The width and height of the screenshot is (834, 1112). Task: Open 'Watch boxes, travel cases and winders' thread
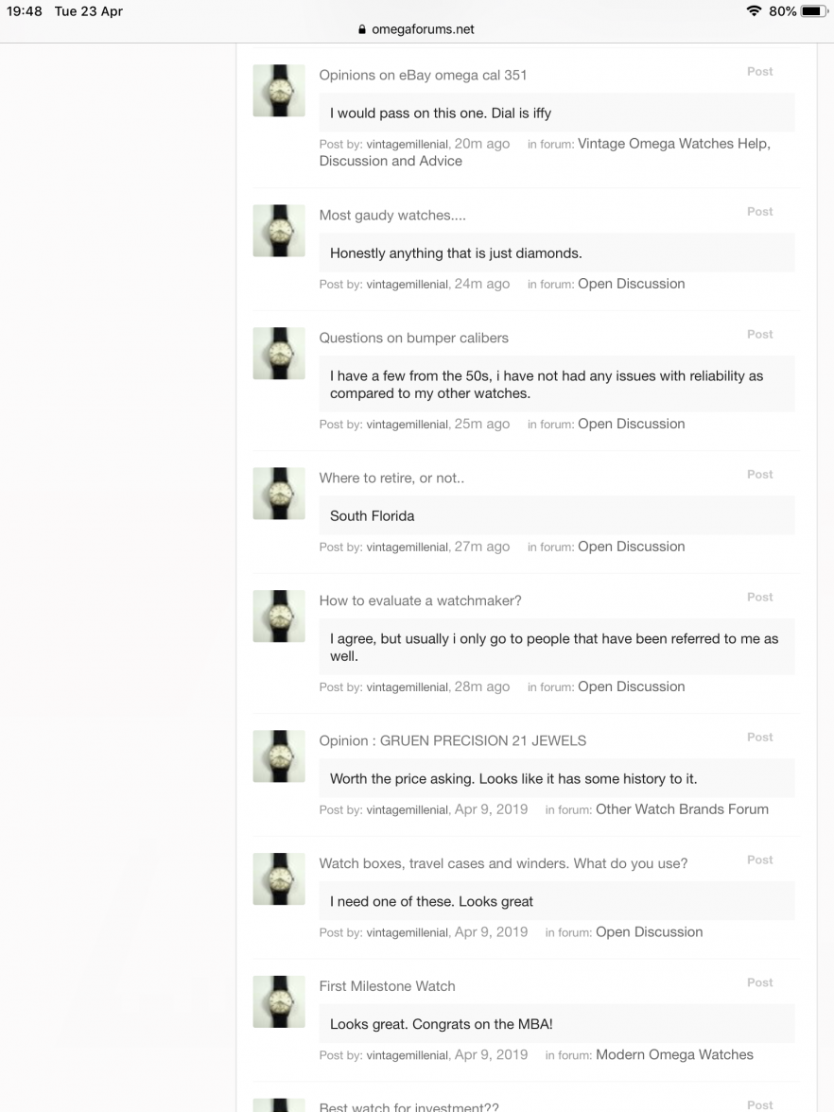click(503, 864)
